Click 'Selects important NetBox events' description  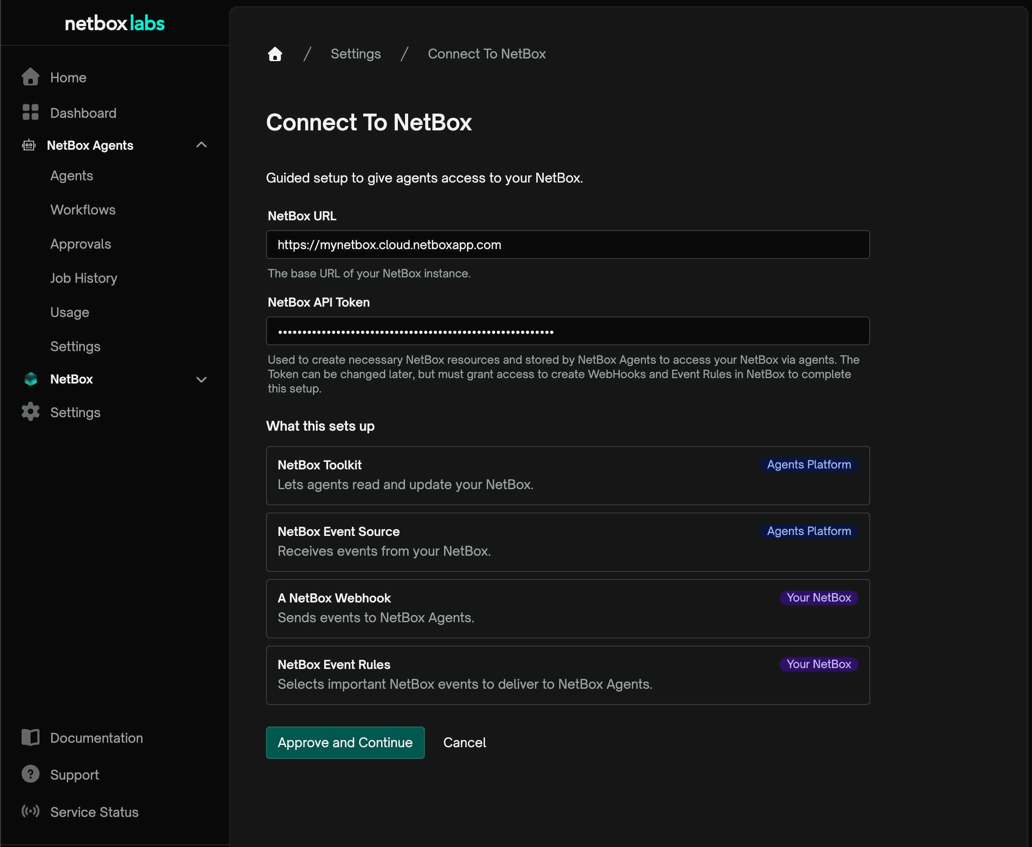click(x=465, y=684)
